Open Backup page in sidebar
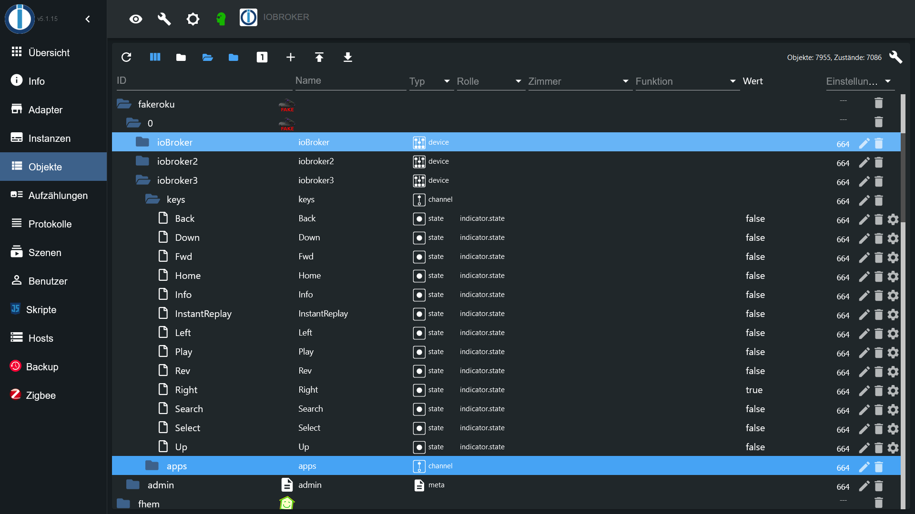The image size is (915, 514). (x=53, y=366)
